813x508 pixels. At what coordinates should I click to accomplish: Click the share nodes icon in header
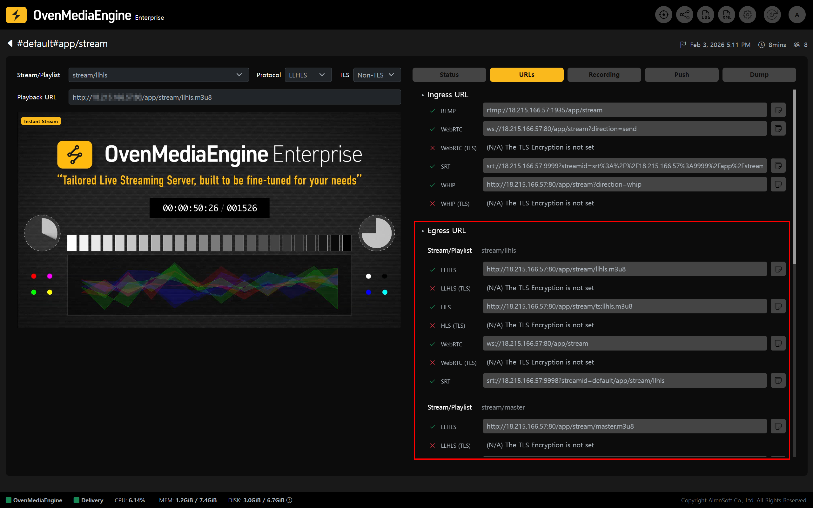pos(684,15)
